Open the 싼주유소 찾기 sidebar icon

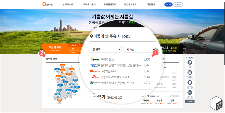[190, 64]
